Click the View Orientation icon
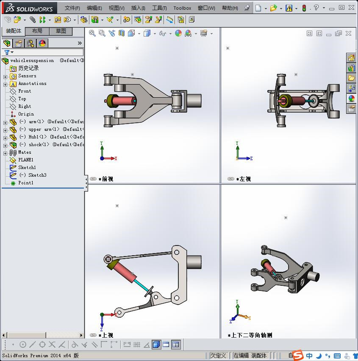 click(131, 34)
